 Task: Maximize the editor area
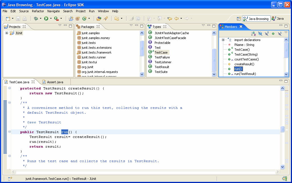coord(286,81)
